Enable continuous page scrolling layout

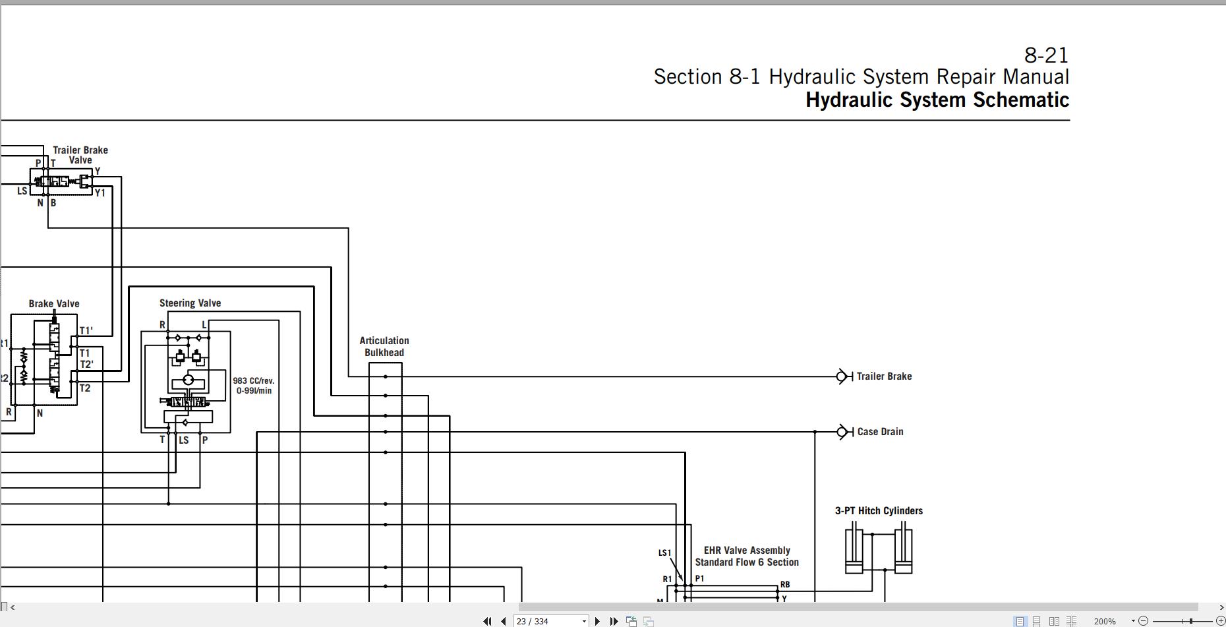click(1037, 621)
